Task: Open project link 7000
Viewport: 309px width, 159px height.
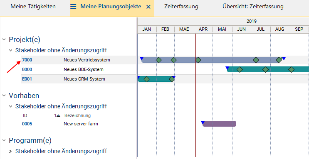Action: pos(27,60)
